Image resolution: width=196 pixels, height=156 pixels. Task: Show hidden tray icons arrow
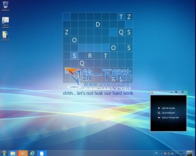click(x=162, y=154)
